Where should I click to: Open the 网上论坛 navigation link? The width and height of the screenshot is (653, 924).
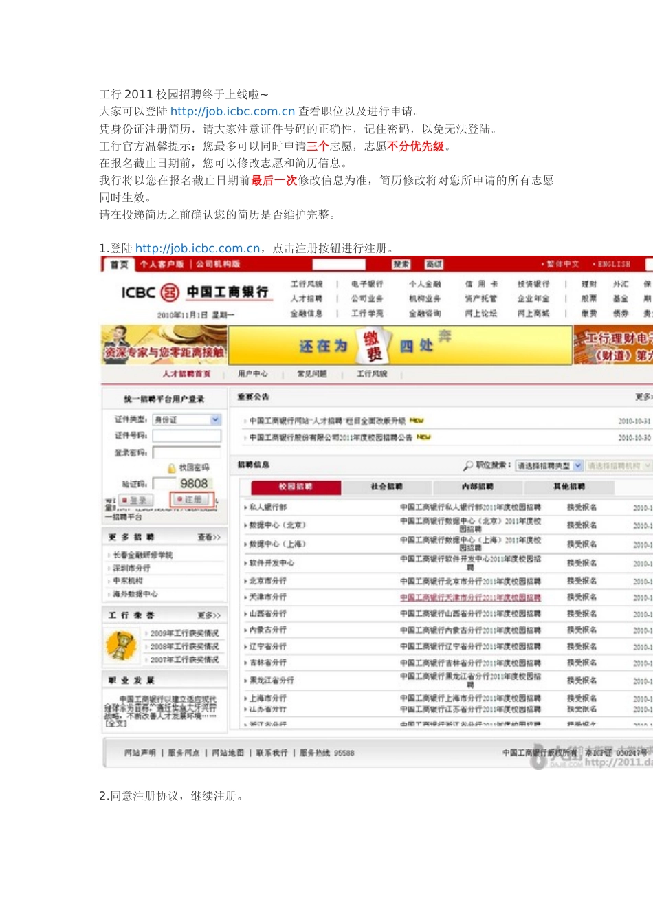(x=480, y=313)
